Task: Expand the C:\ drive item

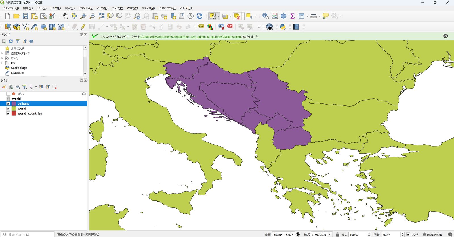Action: point(2,63)
